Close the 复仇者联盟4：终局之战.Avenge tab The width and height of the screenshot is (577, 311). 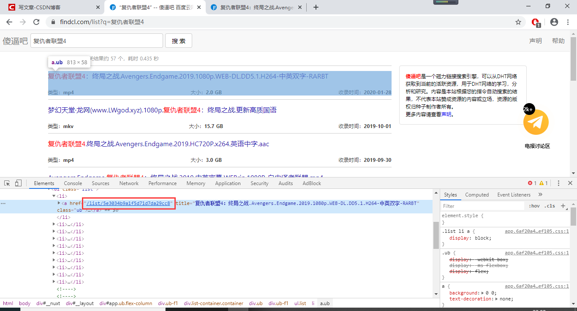tap(300, 7)
